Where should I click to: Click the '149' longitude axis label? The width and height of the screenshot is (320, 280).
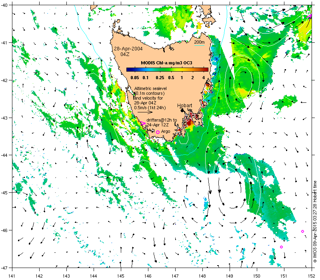230,276
